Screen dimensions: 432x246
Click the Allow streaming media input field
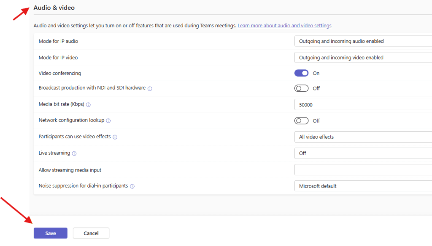tap(363, 170)
